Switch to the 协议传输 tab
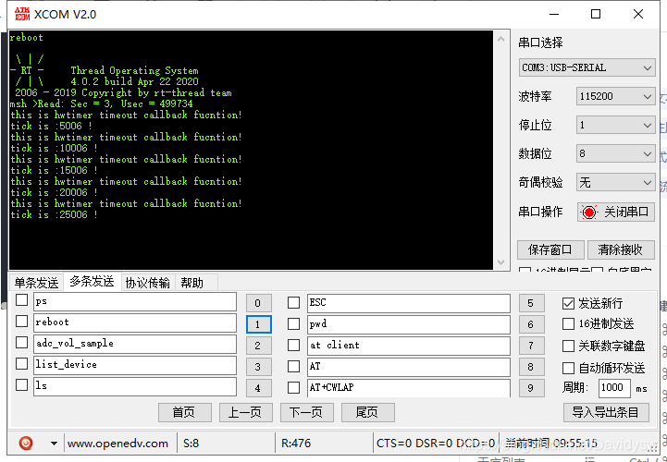Image resolution: width=667 pixels, height=462 pixels. click(x=148, y=283)
